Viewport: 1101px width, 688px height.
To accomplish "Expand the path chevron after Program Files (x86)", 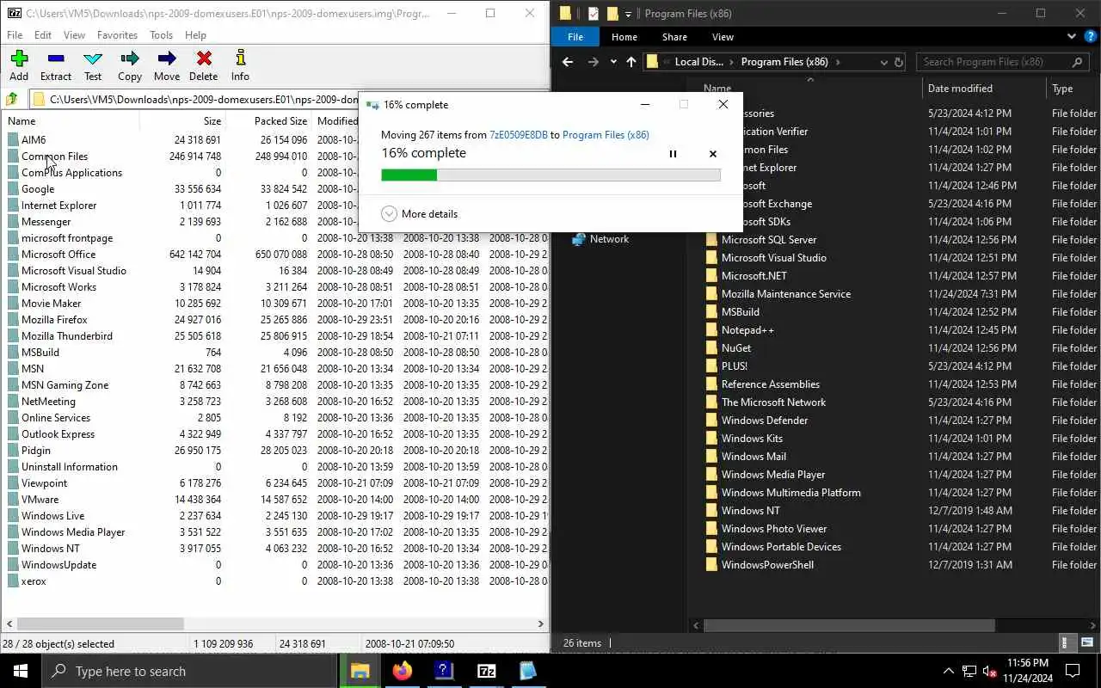I will [838, 62].
